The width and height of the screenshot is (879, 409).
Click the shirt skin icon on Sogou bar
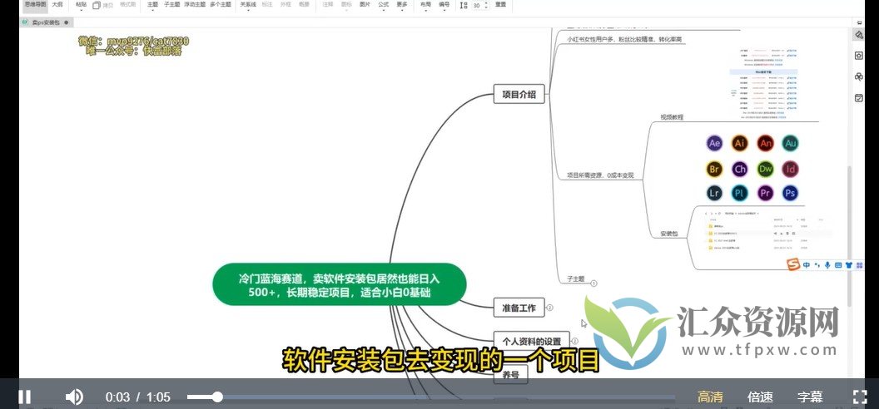click(849, 264)
